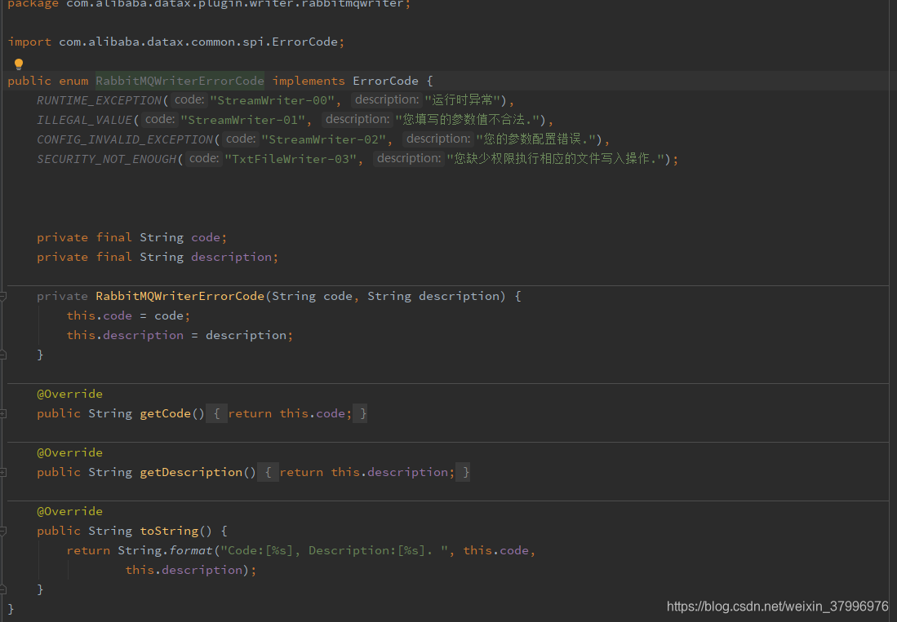This screenshot has height=622, width=897.
Task: Click the ILLEGAL_VALUE enum constant
Action: pyautogui.click(x=84, y=120)
